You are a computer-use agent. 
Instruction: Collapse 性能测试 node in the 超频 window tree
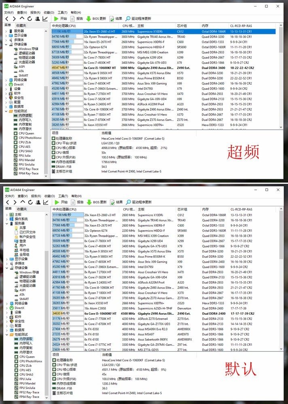[x=6, y=112]
